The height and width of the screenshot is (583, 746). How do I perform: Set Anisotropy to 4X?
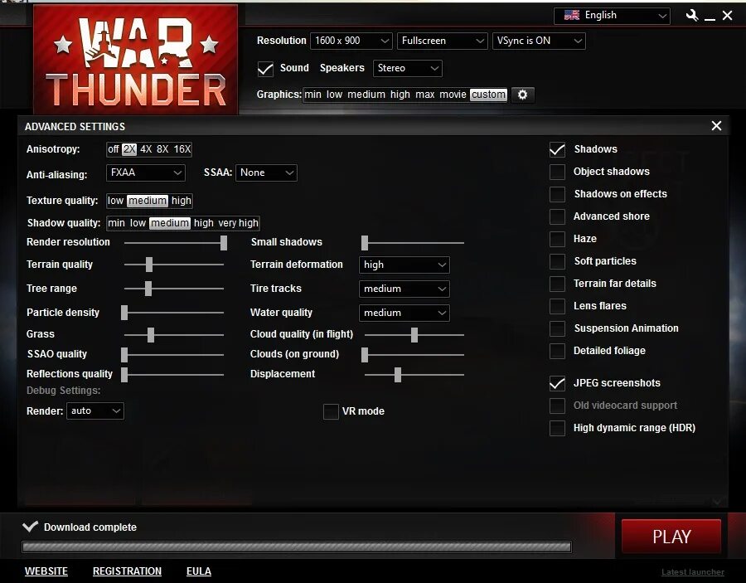tap(146, 149)
